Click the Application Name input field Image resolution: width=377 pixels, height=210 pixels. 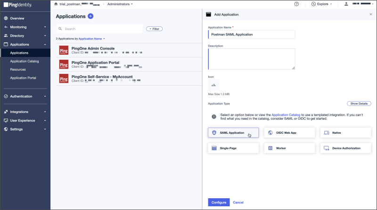pos(252,34)
